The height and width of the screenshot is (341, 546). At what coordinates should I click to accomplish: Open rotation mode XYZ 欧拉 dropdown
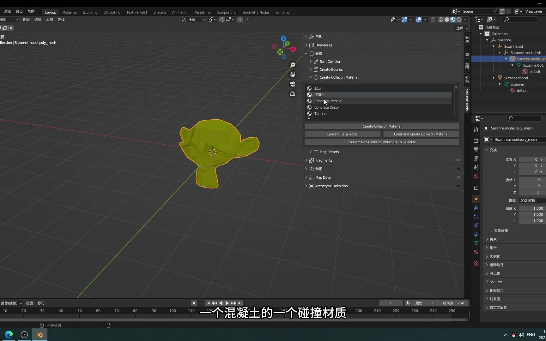tap(532, 200)
